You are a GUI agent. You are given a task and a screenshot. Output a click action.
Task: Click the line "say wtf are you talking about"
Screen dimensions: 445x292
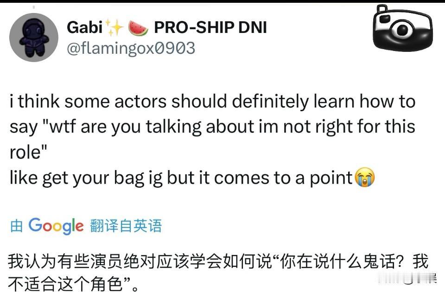point(213,127)
